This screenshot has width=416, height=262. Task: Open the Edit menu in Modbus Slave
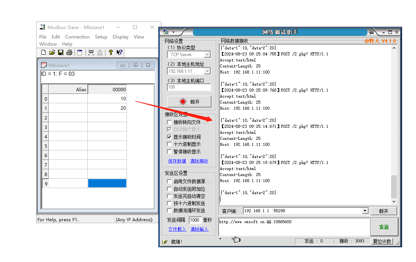click(56, 37)
